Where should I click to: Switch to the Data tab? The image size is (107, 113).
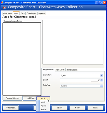(23, 14)
